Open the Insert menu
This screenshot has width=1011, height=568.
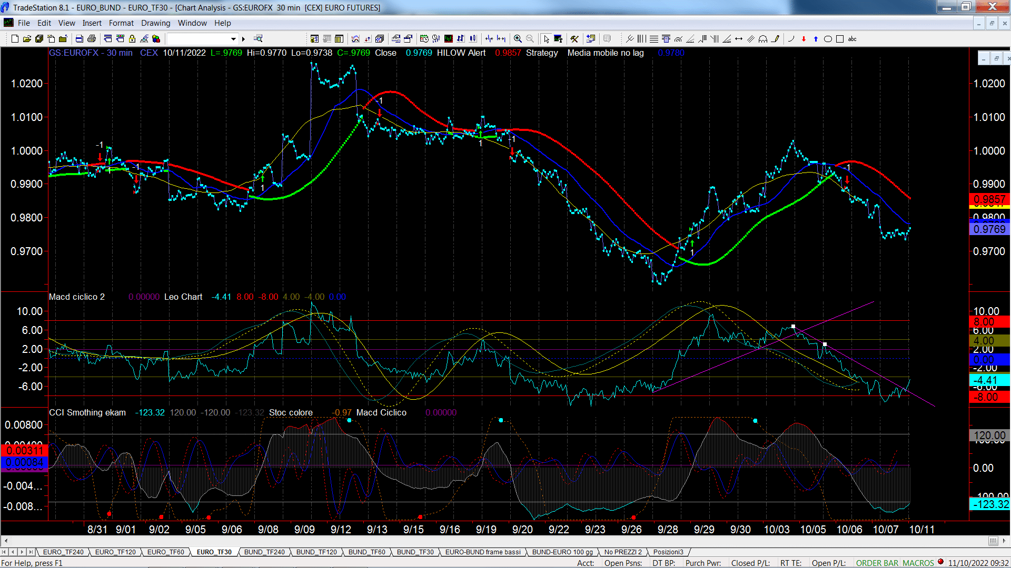pyautogui.click(x=92, y=23)
